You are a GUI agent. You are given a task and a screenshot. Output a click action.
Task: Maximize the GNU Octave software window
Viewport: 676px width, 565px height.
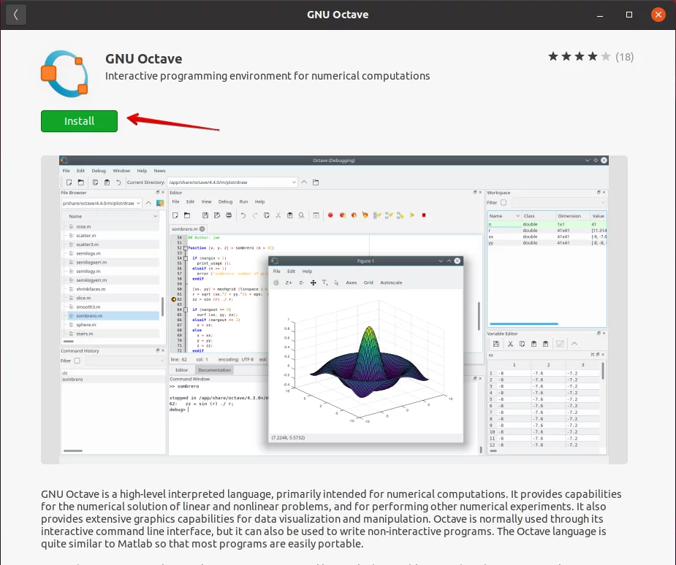click(x=629, y=15)
